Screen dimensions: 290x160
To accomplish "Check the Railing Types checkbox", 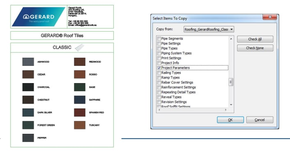I will click(159, 72).
